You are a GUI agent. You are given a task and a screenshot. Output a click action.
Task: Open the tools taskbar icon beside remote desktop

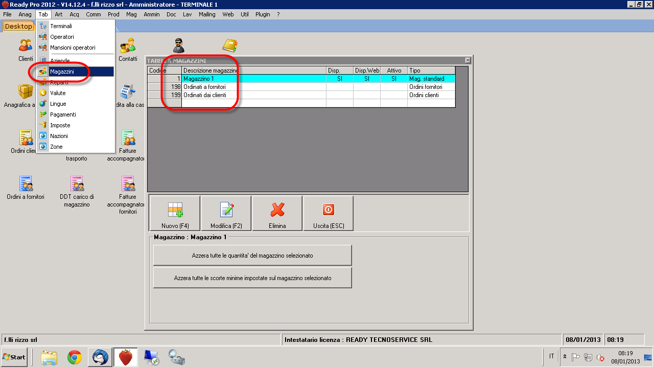[177, 357]
